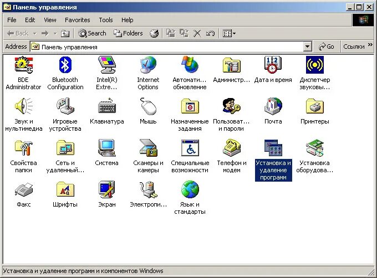Click the Ссылки links label
The width and height of the screenshot is (377, 278).
(x=354, y=47)
